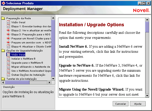The width and height of the screenshot is (152, 111).
Task: Click tree panel horizontal scrollbar thumb
Action: click(x=17, y=82)
